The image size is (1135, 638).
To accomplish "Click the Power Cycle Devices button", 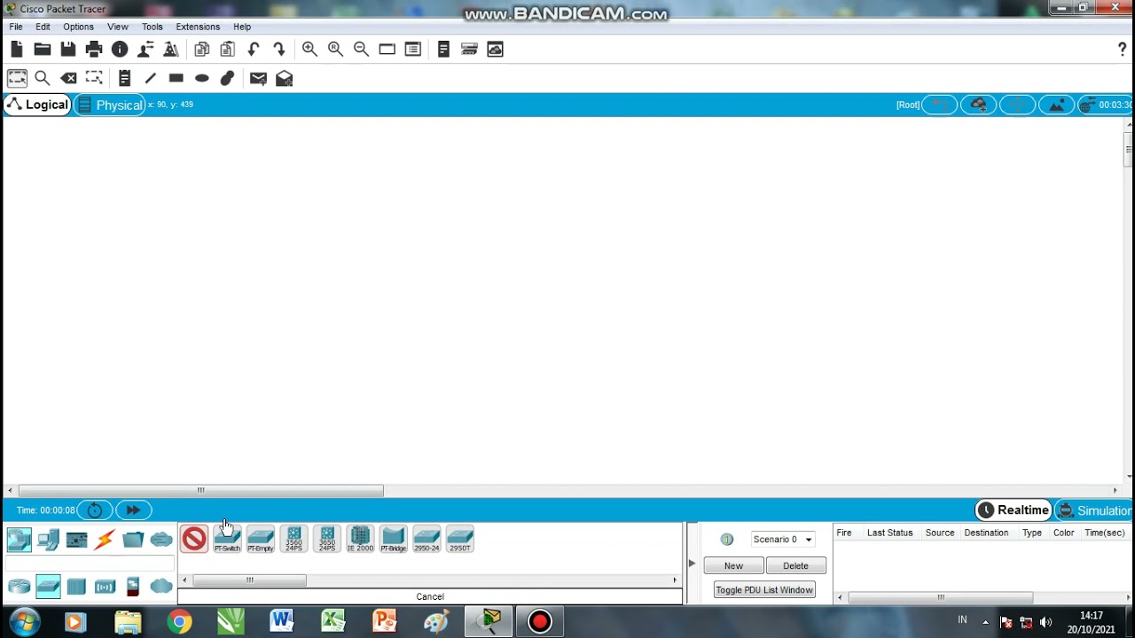I will [95, 510].
